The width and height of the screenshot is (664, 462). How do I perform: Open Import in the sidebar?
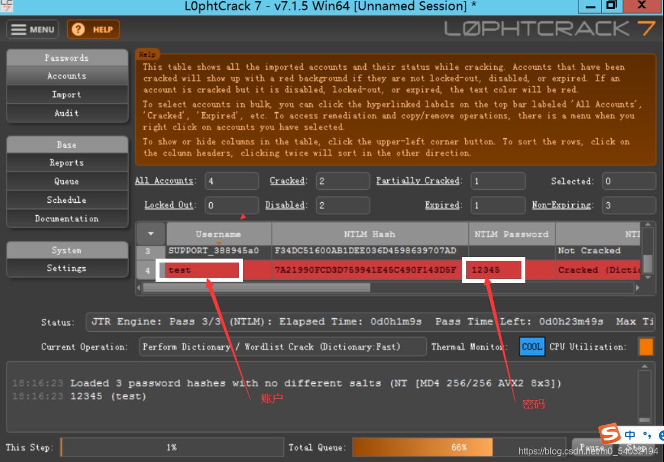coord(67,95)
